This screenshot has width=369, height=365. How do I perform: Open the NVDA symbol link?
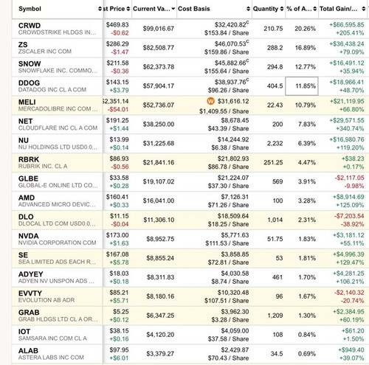pyautogui.click(x=29, y=236)
